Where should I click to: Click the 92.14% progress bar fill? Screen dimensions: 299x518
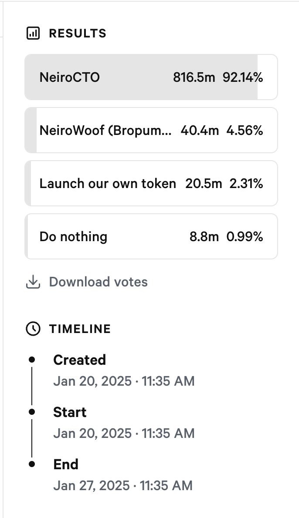tap(141, 77)
